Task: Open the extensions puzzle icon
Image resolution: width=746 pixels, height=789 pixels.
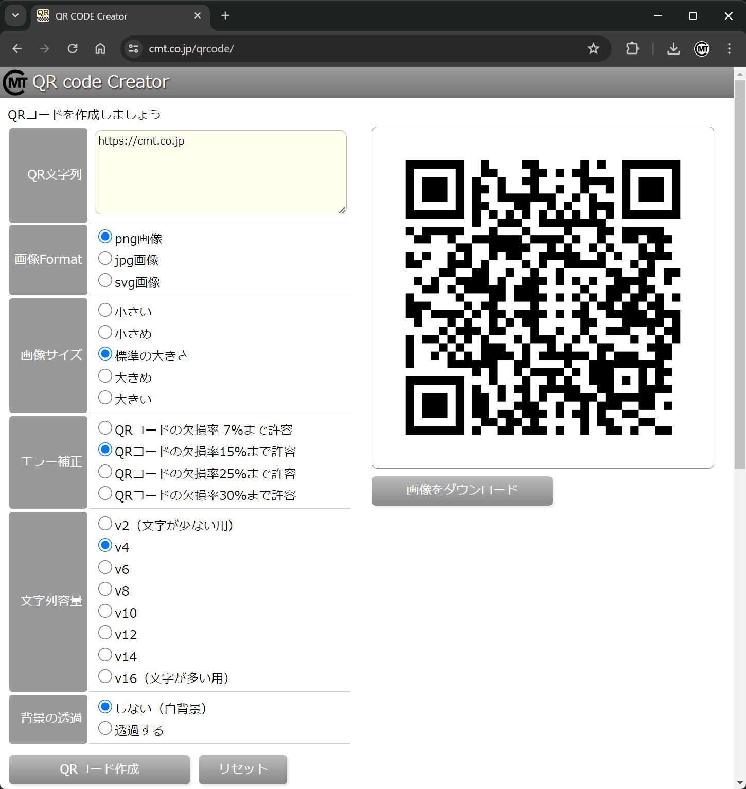Action: pos(632,49)
